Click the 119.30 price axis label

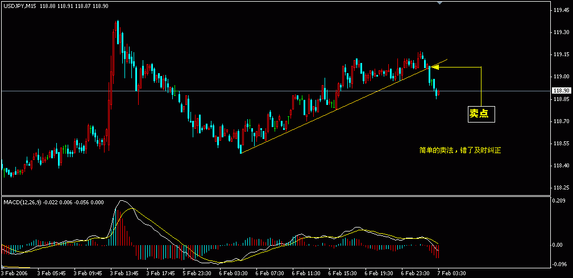561,32
